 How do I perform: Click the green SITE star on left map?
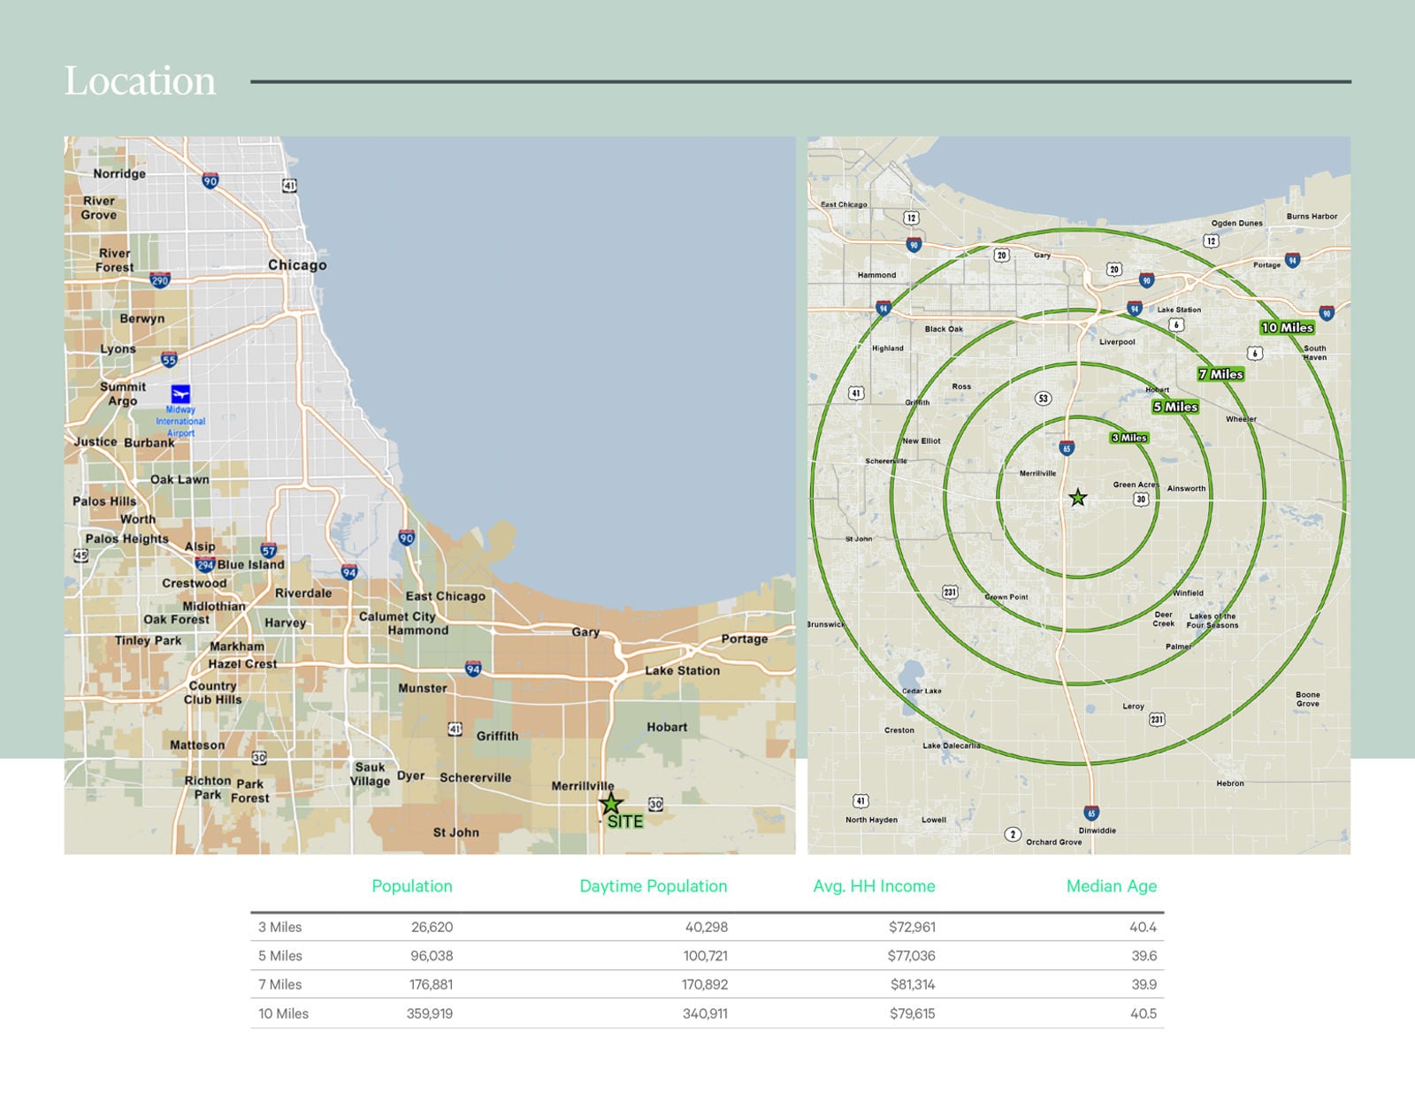[610, 804]
